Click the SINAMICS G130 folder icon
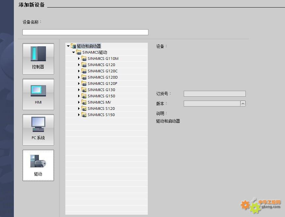The width and height of the screenshot is (285, 217). (84, 90)
